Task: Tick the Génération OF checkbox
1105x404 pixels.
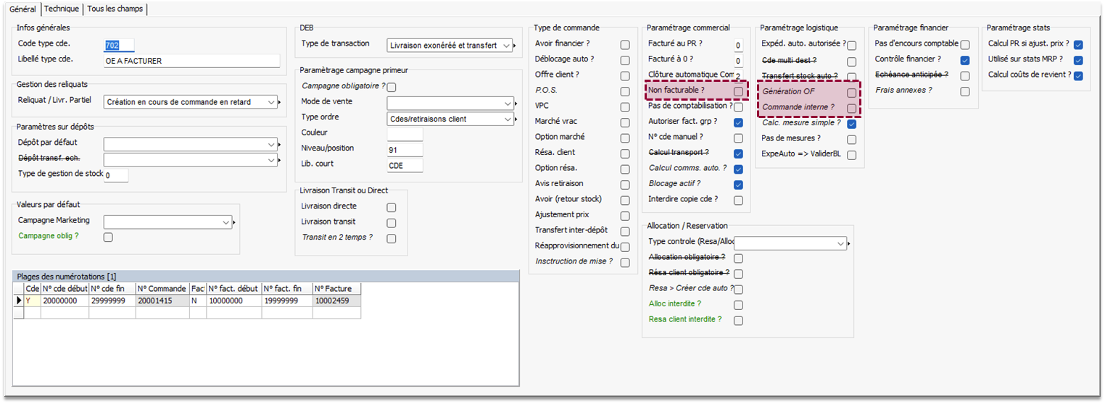Action: [x=852, y=93]
